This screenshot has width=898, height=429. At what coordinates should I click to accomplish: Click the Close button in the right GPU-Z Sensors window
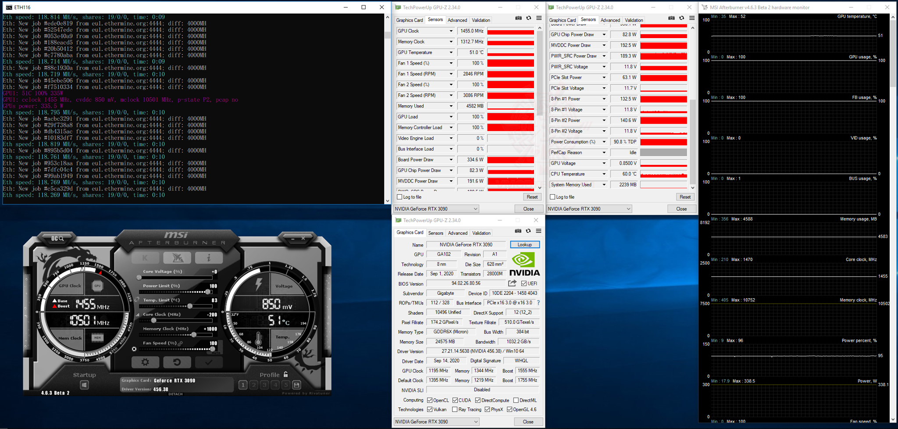681,209
